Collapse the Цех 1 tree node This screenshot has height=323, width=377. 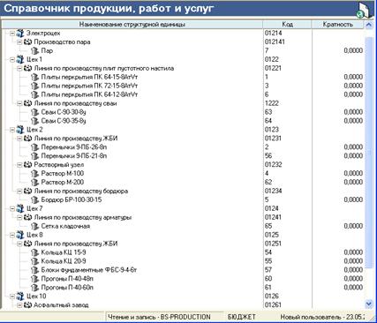tap(12, 60)
